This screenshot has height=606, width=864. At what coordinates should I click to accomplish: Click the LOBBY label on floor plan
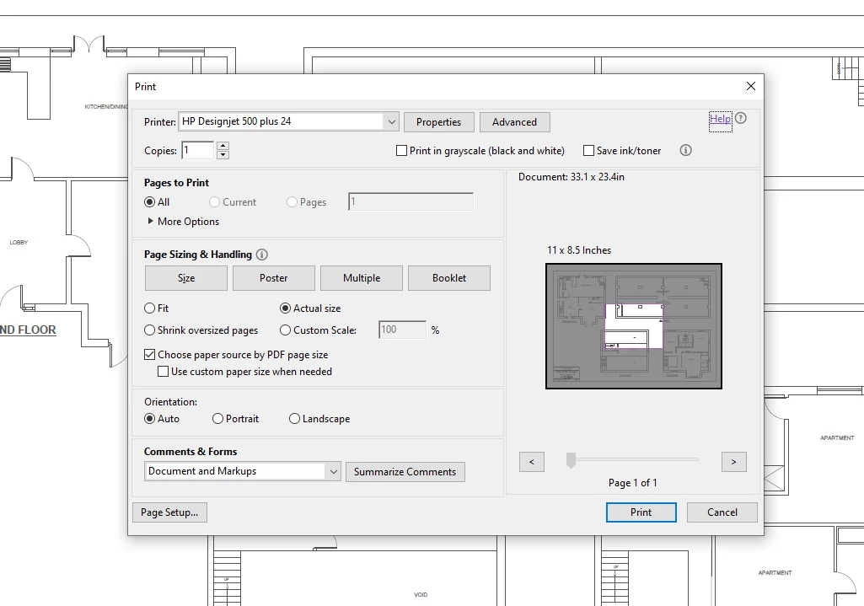click(x=19, y=243)
